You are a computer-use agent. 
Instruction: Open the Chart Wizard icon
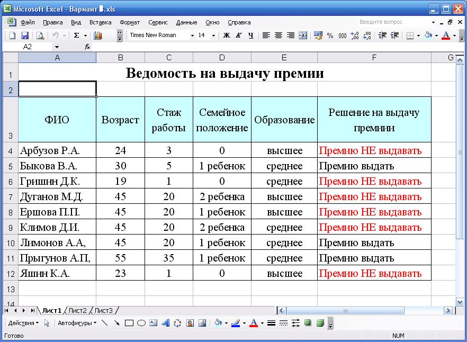[x=98, y=37]
